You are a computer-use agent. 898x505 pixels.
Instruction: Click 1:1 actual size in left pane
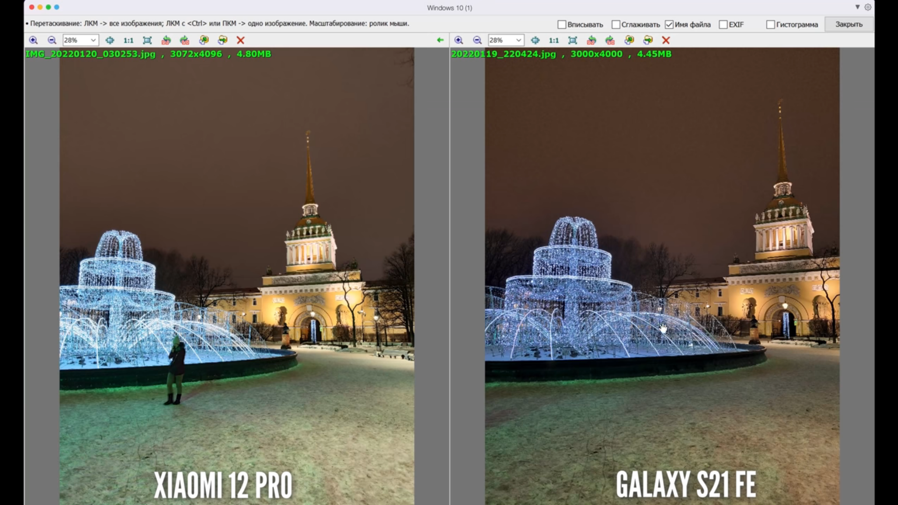click(128, 40)
